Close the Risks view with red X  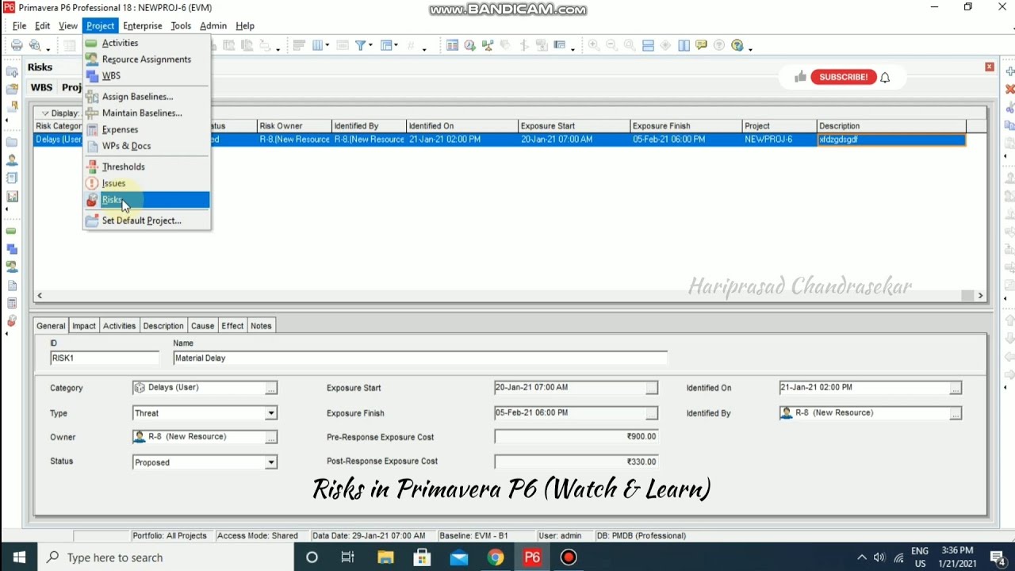coord(990,67)
